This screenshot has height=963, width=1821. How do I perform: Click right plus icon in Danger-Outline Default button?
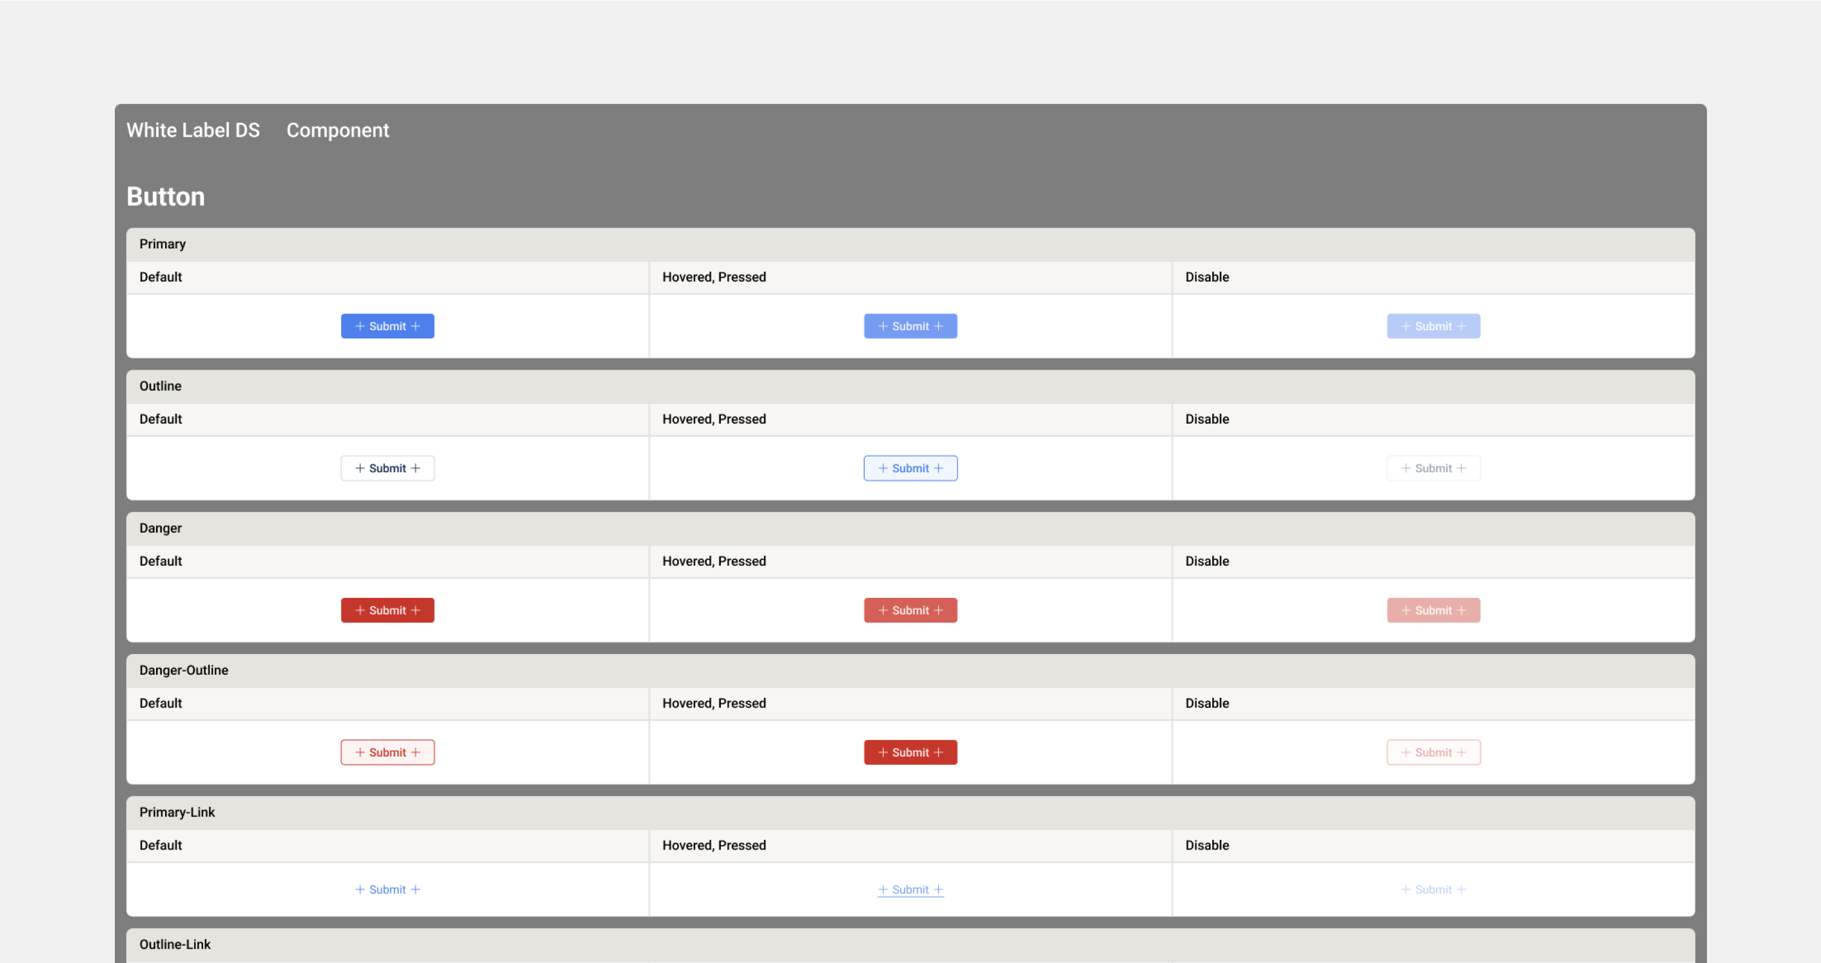pyautogui.click(x=416, y=752)
